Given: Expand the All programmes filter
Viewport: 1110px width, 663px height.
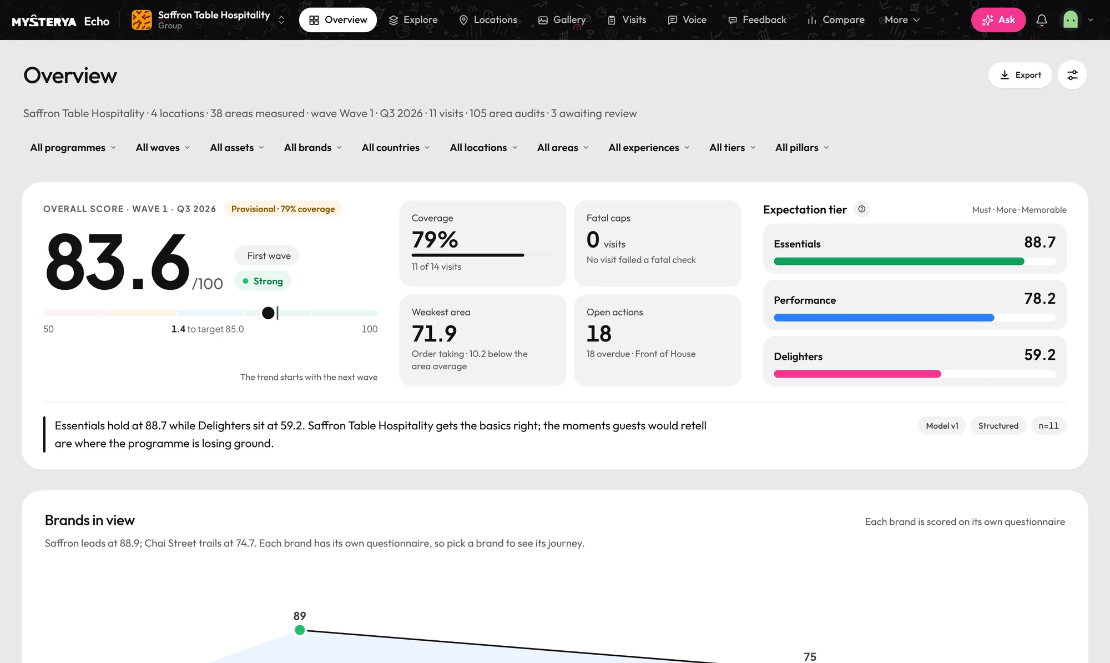Looking at the screenshot, I should click(x=73, y=148).
